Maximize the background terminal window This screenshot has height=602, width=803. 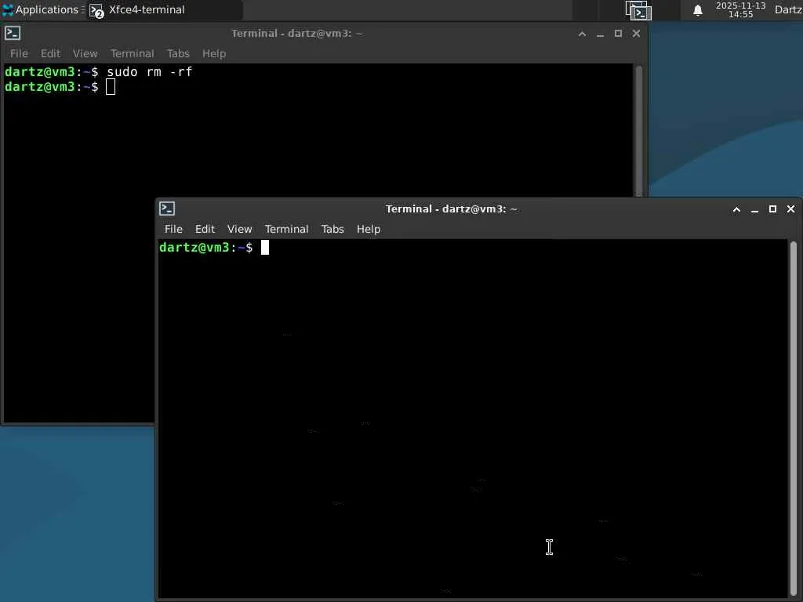pos(618,33)
